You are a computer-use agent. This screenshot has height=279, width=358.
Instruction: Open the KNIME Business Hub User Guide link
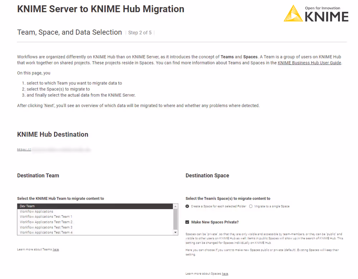[309, 62]
